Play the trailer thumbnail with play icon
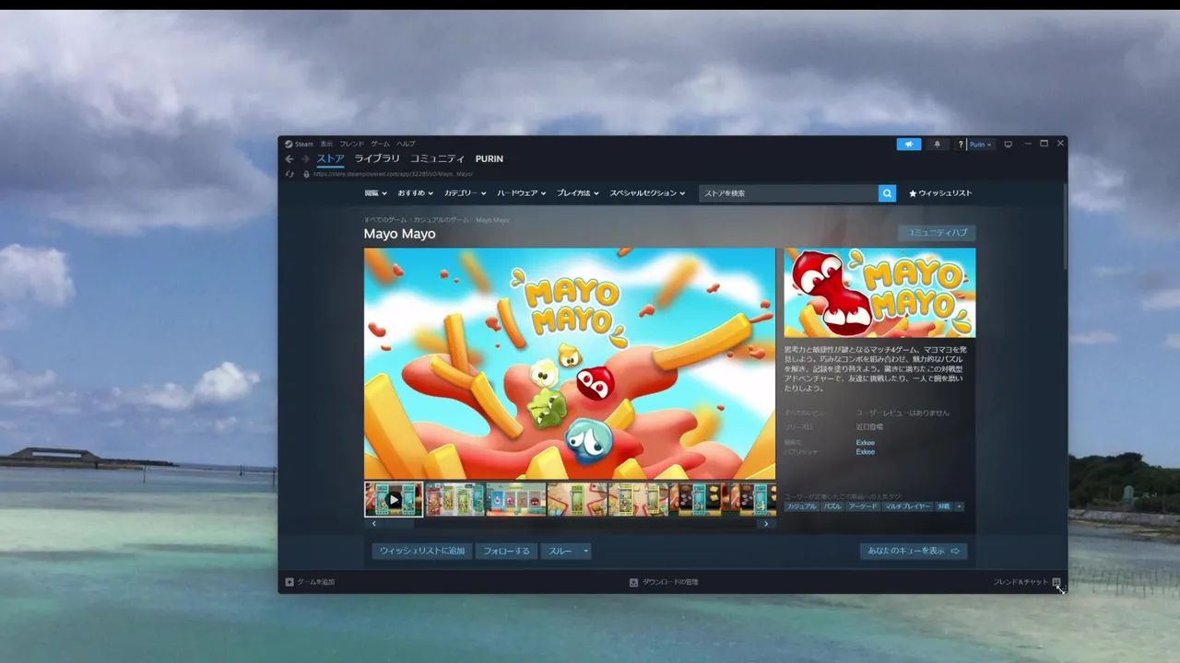This screenshot has height=663, width=1180. (394, 499)
